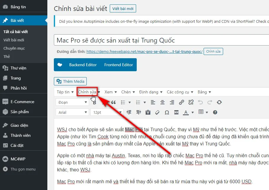The width and height of the screenshot is (269, 190).
Task: Expand the numbered list style arrow
Action: [x=145, y=103]
